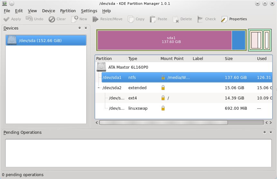Image resolution: width=277 pixels, height=179 pixels.
Task: Click the sda1 137.60 GiB partition bar
Action: [164, 40]
